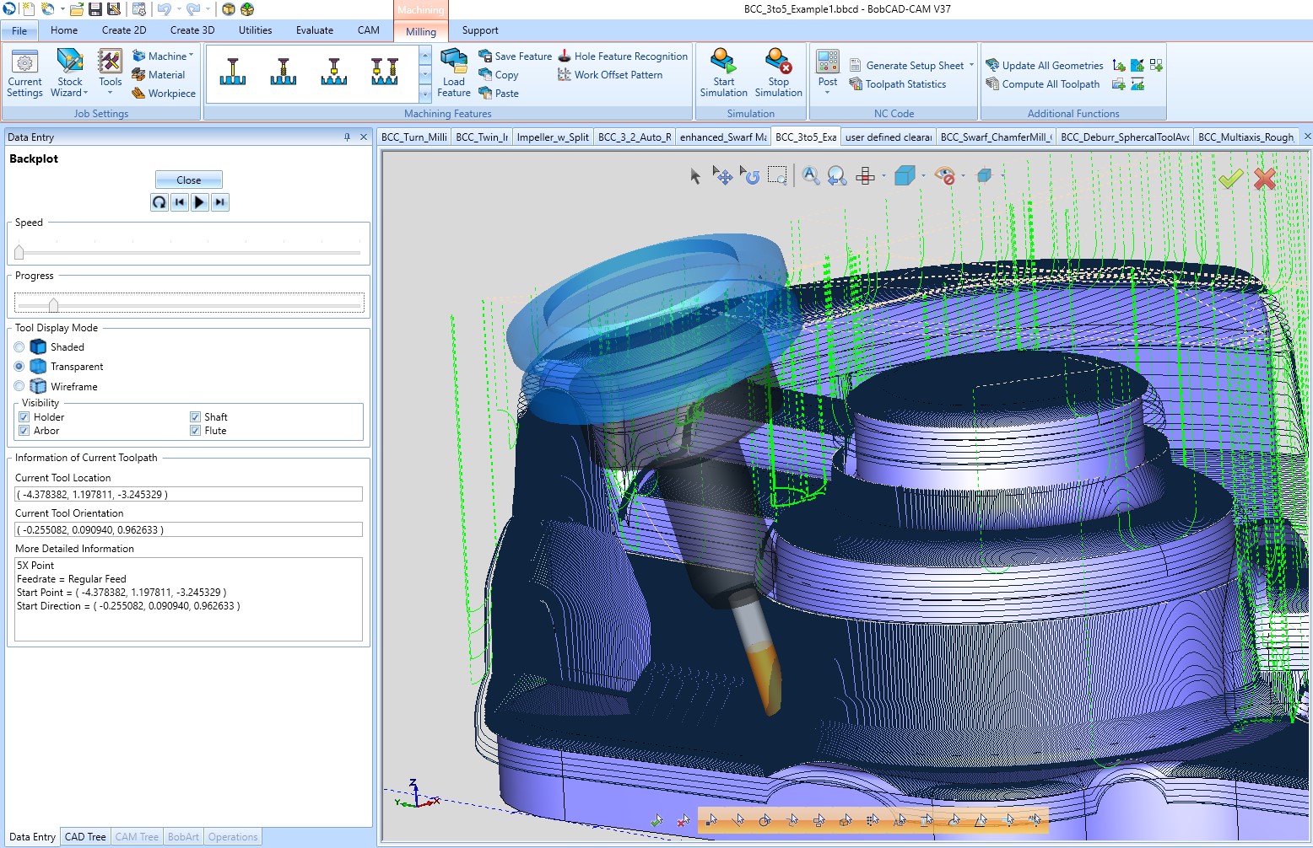1313x848 pixels.
Task: Click the Close button in Backplot
Action: click(x=189, y=180)
